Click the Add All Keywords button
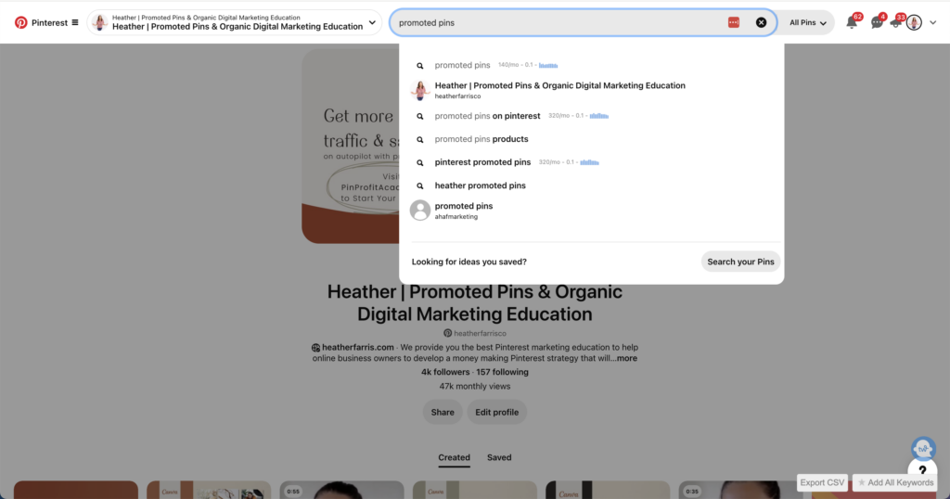 [x=895, y=482]
